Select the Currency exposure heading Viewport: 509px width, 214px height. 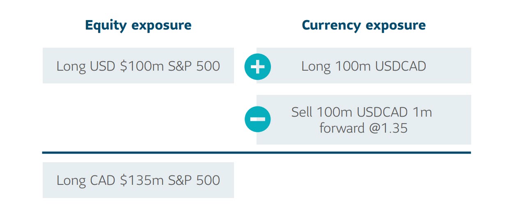(364, 25)
